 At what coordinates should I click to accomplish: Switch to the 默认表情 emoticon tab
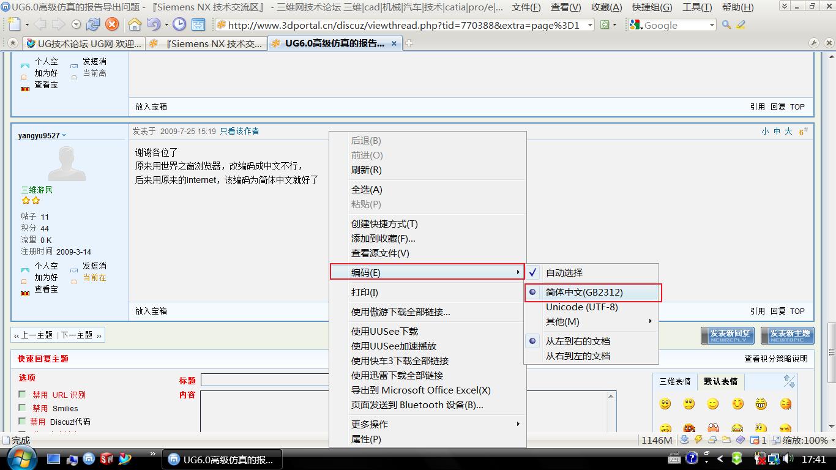721,381
